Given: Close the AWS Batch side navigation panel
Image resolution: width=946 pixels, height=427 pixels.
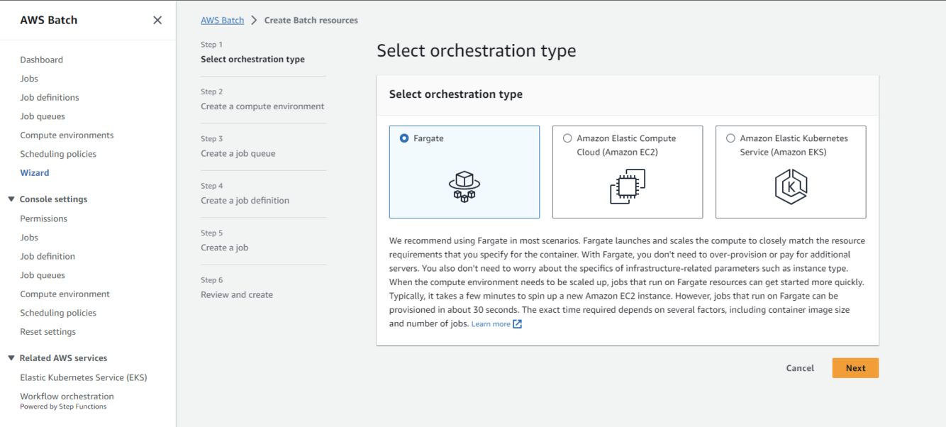Looking at the screenshot, I should pos(157,20).
